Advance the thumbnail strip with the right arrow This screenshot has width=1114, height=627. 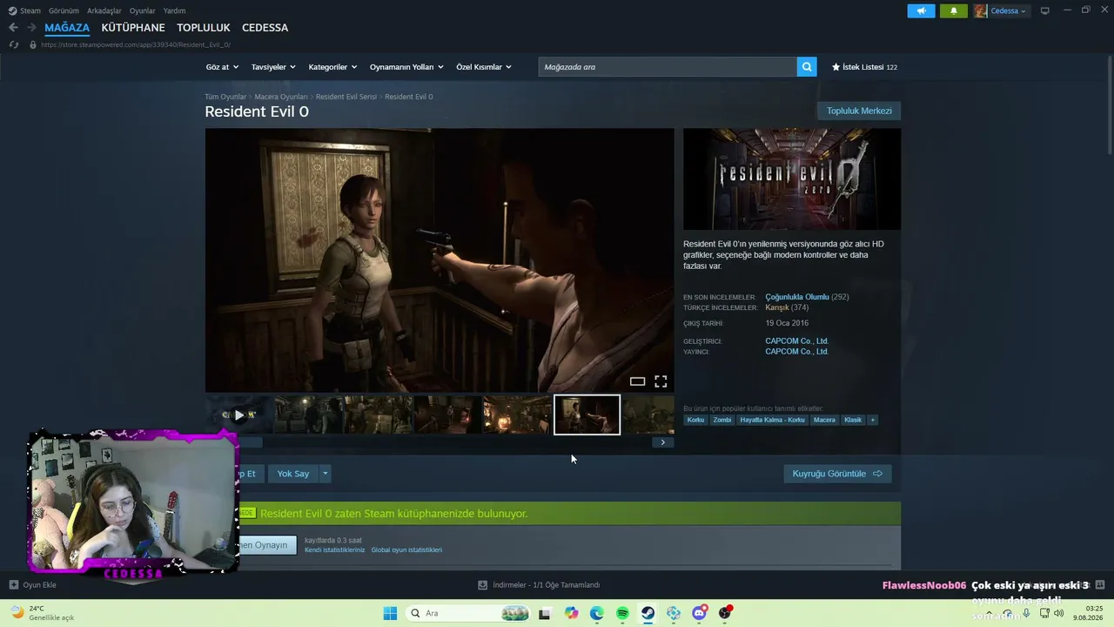tap(662, 442)
